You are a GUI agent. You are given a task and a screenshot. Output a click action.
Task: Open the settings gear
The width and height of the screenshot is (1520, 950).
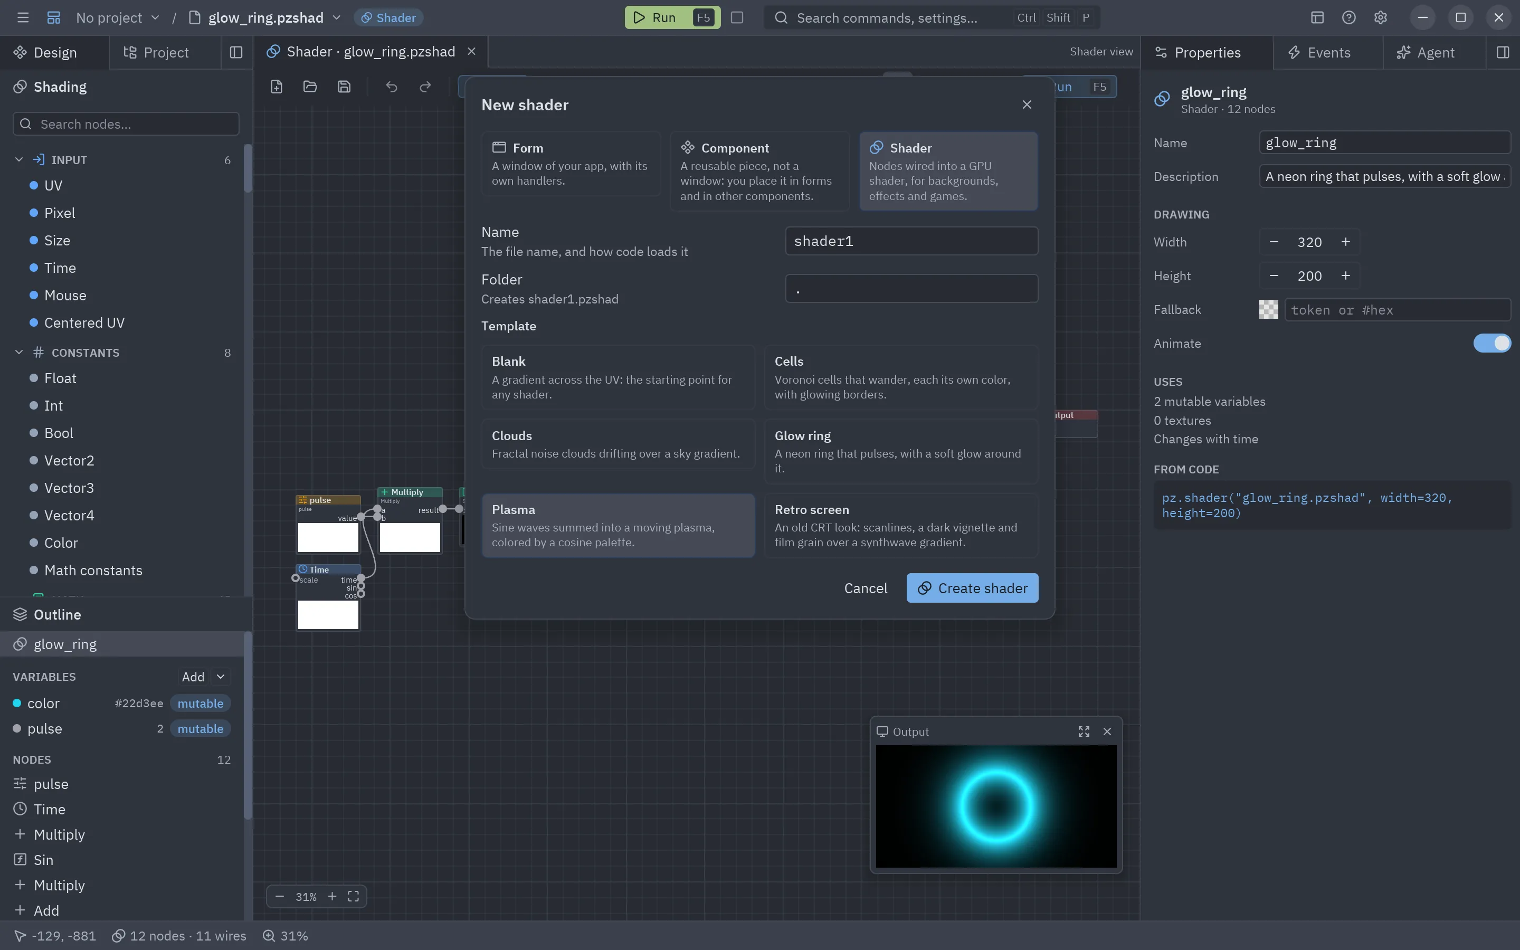(1381, 17)
